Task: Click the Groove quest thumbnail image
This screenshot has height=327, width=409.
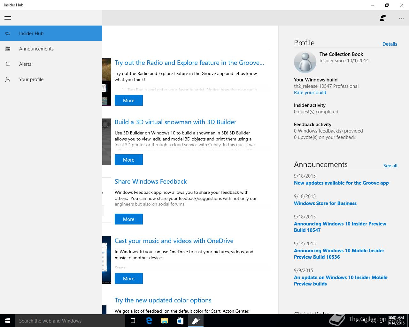Action: pos(106,82)
